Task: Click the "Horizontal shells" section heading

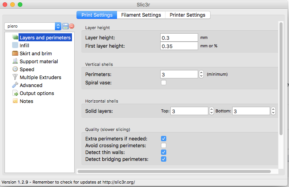Action: (x=102, y=101)
